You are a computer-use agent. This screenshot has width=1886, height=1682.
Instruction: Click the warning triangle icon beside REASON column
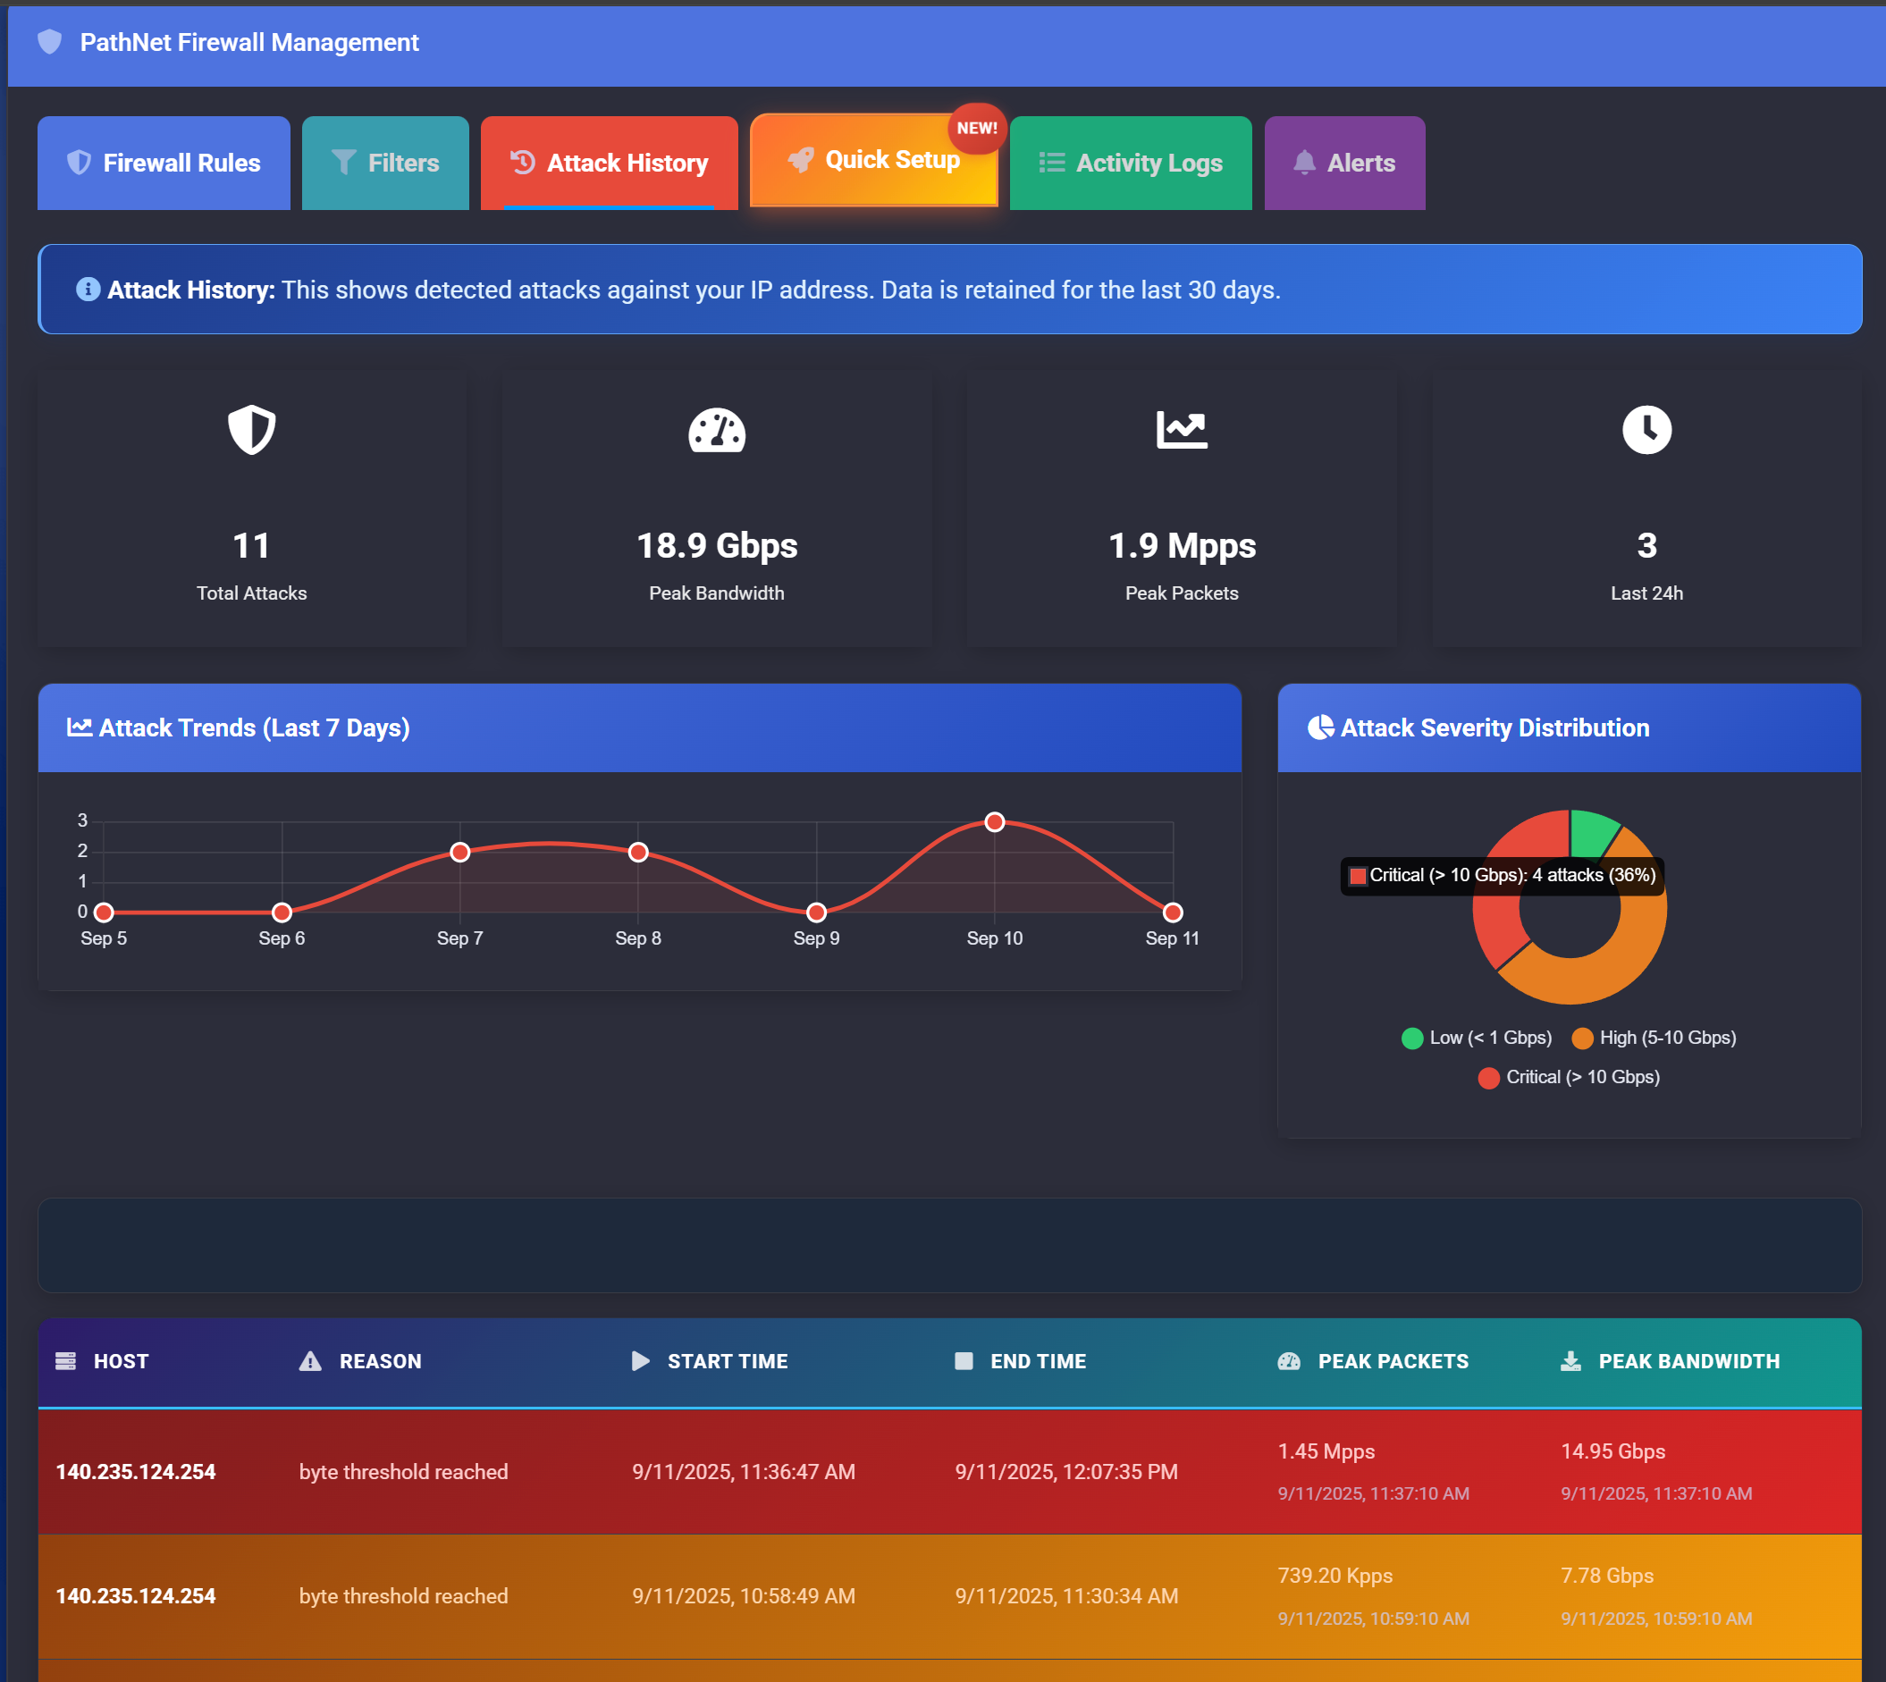pyautogui.click(x=310, y=1360)
